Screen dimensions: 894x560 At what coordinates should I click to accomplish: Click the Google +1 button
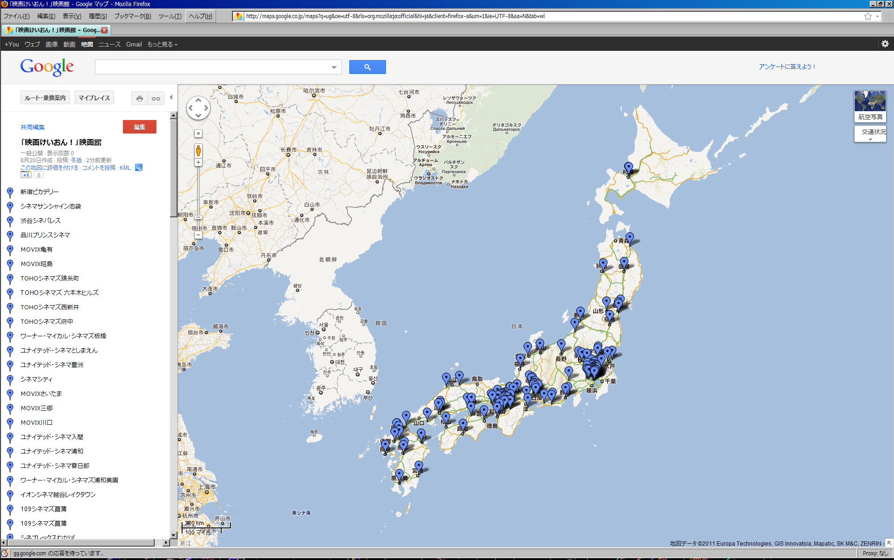pos(26,175)
